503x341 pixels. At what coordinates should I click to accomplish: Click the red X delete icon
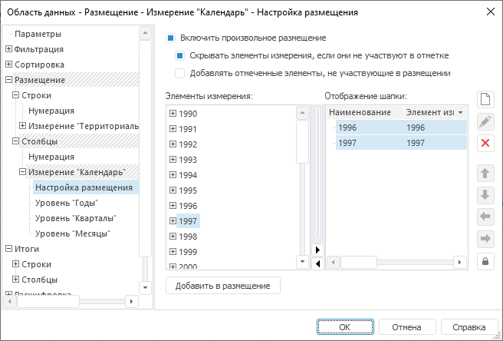pyautogui.click(x=485, y=143)
